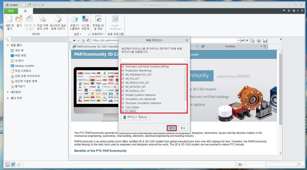Image resolution: width=307 pixels, height=170 pixels.
Task: Click the Open folder icon in quick access toolbar
Action: [29, 5]
